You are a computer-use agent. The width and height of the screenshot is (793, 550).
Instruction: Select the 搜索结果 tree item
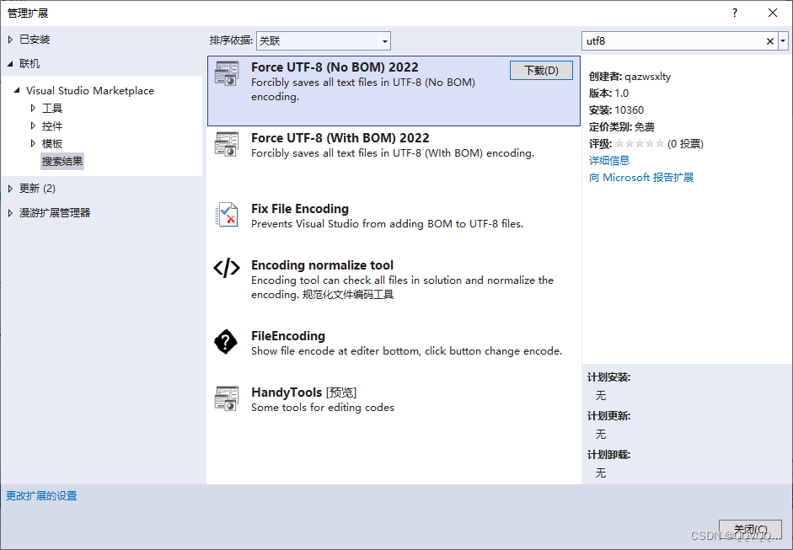pos(62,161)
